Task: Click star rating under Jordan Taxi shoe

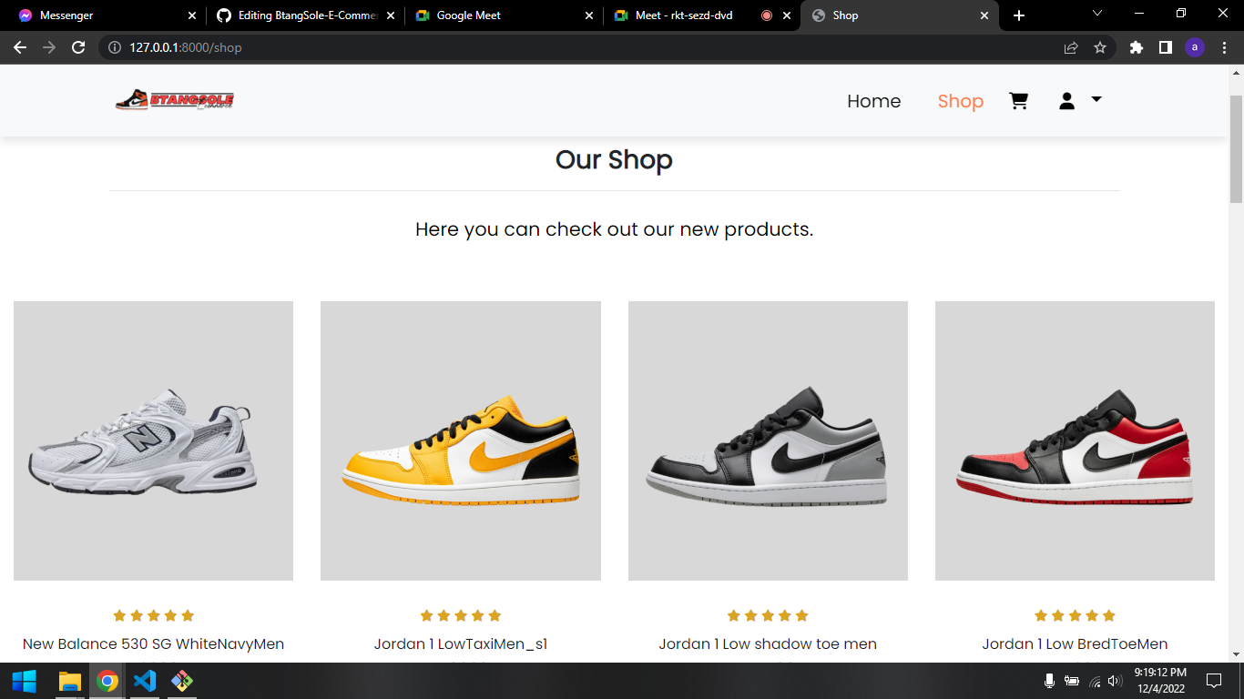Action: tap(461, 615)
